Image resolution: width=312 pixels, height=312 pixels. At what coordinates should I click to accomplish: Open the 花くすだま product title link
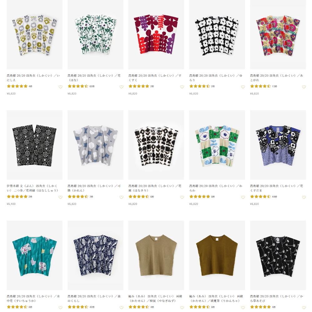tap(276, 188)
